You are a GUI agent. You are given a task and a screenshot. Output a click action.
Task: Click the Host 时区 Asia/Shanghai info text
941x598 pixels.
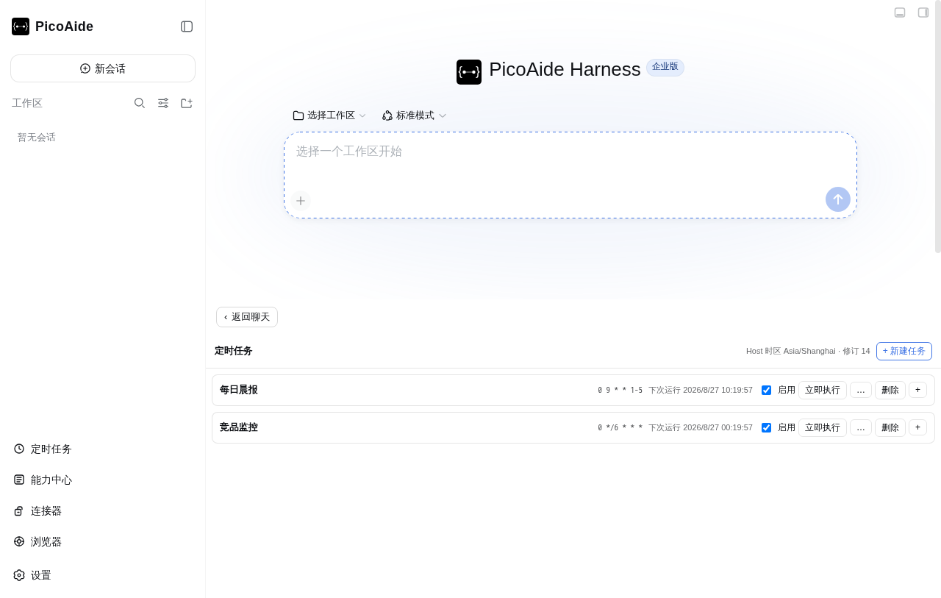click(808, 352)
